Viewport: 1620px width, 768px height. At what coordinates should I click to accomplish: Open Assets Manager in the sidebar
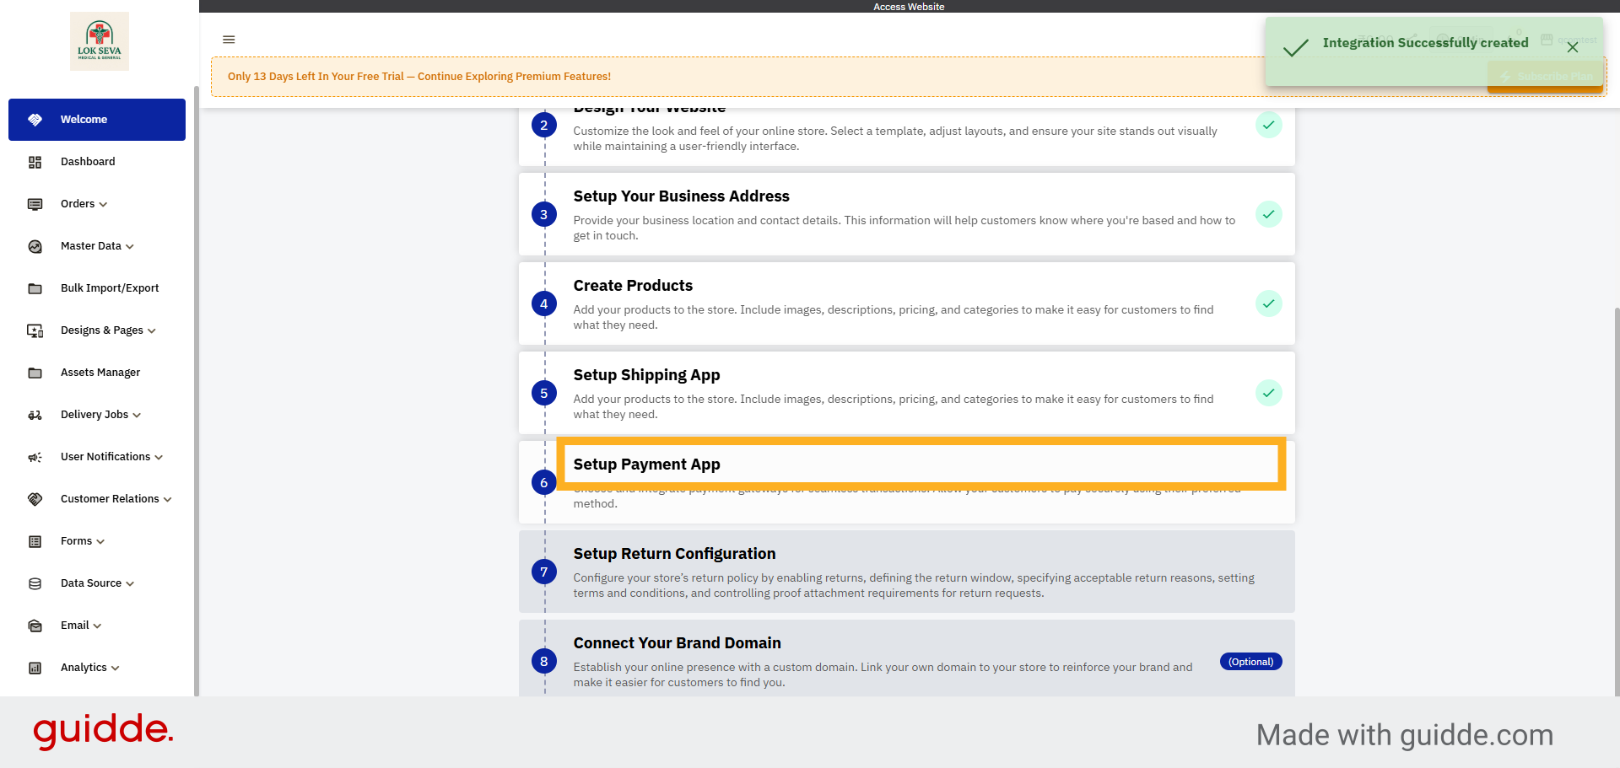tap(100, 372)
